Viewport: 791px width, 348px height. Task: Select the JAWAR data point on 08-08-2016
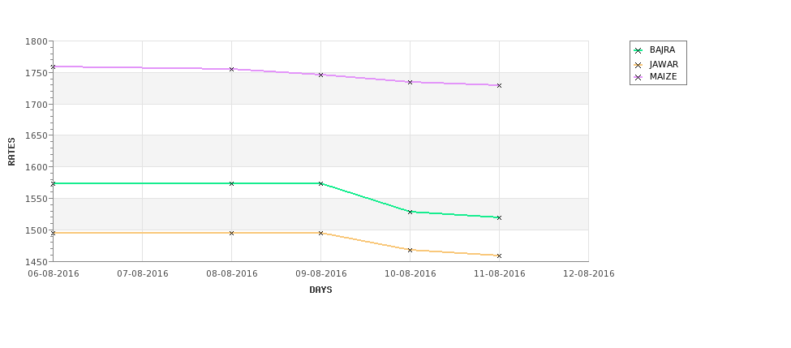coord(231,233)
